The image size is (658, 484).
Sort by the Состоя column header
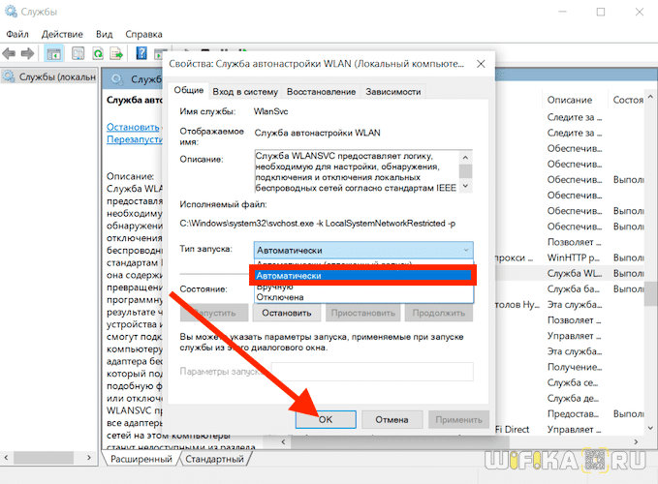click(x=627, y=100)
